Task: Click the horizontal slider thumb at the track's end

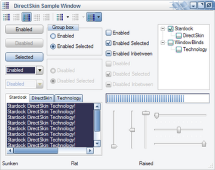Action: click(x=204, y=144)
